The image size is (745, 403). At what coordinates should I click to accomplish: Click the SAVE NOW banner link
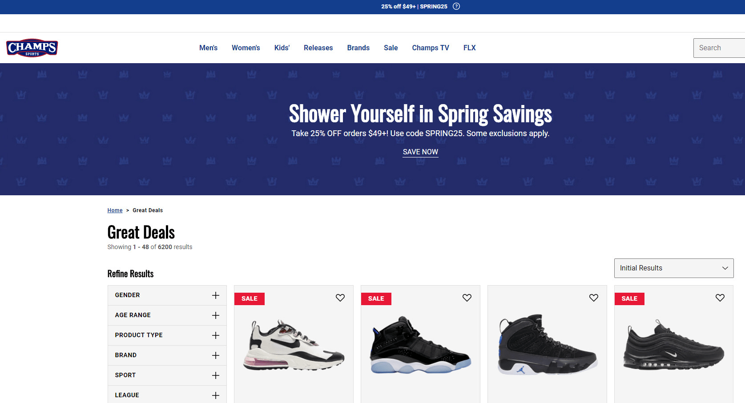click(420, 152)
